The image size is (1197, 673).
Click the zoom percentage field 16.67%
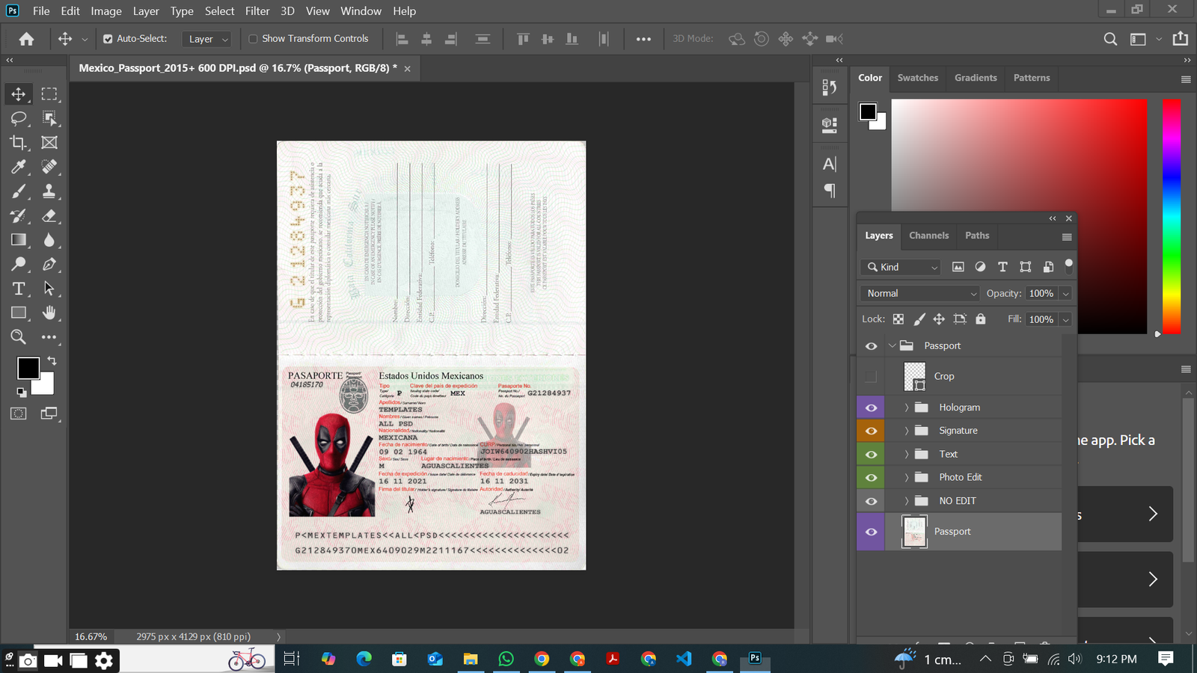click(x=91, y=637)
